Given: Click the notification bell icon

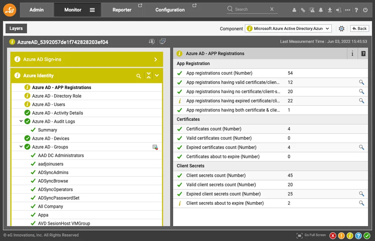Looking at the screenshot, I should 321,10.
